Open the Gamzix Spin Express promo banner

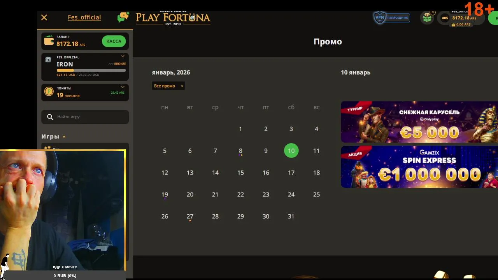tap(419, 167)
